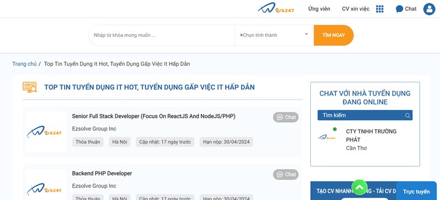Click Cập nhật: 17 ngày trước on first job
The height and width of the screenshot is (200, 440).
[x=165, y=142]
